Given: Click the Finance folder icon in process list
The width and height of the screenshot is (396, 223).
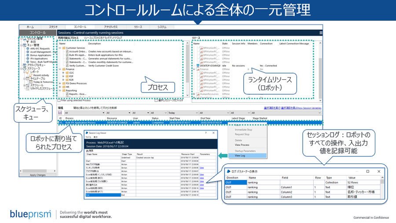Looking at the screenshot, I should click(x=64, y=69).
